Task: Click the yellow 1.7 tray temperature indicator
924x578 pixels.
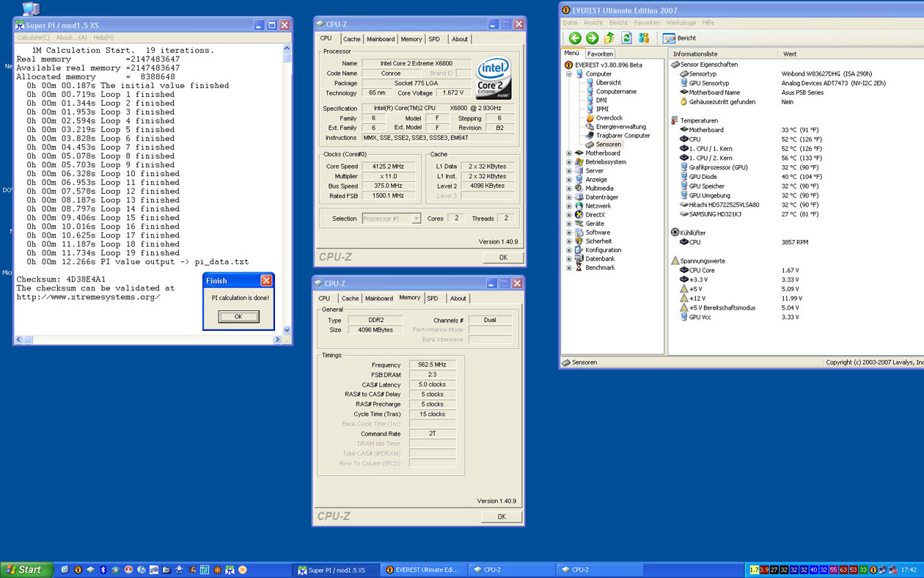Action: pyautogui.click(x=754, y=570)
